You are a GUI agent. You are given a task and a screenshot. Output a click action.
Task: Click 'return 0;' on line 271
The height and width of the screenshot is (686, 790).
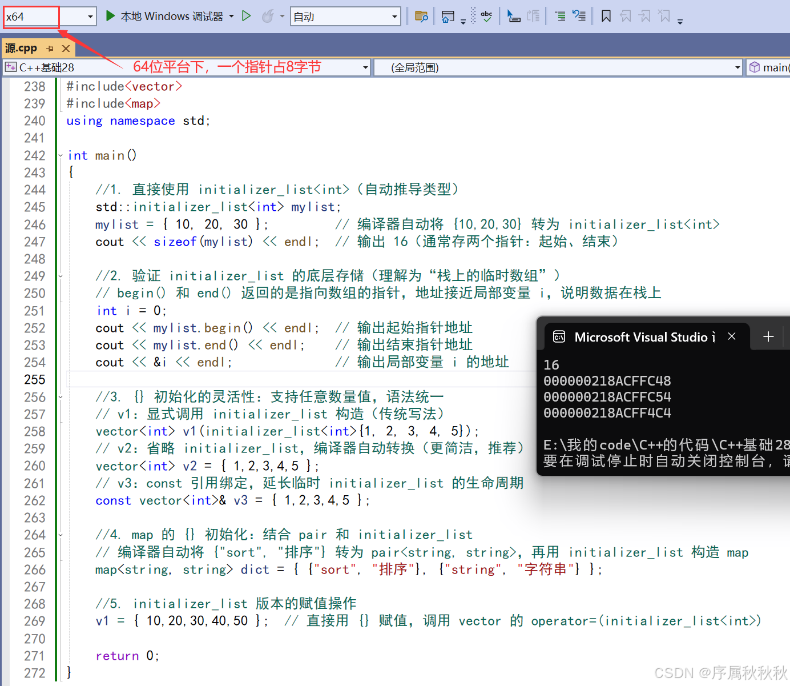click(127, 656)
